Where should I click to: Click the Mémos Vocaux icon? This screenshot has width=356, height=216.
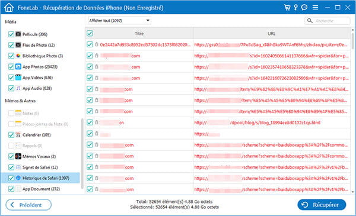coord(18,156)
